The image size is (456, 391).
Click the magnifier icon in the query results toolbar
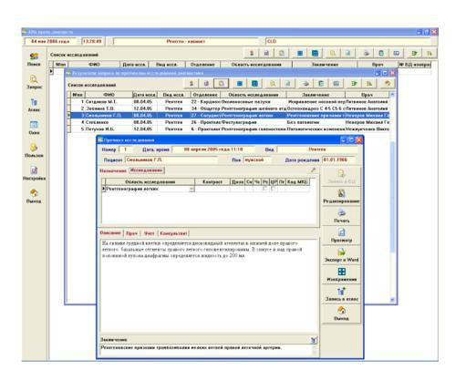[x=273, y=83]
